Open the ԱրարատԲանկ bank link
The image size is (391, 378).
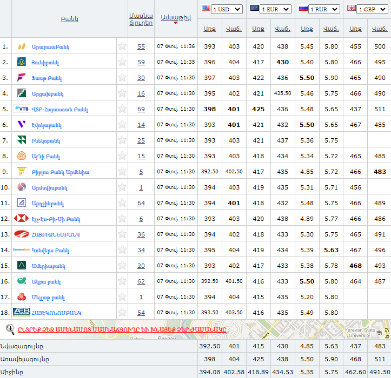click(51, 46)
